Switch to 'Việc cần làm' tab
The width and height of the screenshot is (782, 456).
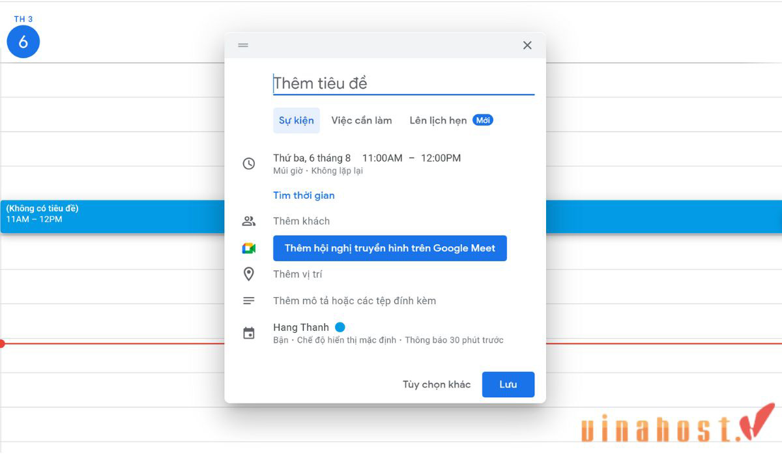(x=362, y=121)
